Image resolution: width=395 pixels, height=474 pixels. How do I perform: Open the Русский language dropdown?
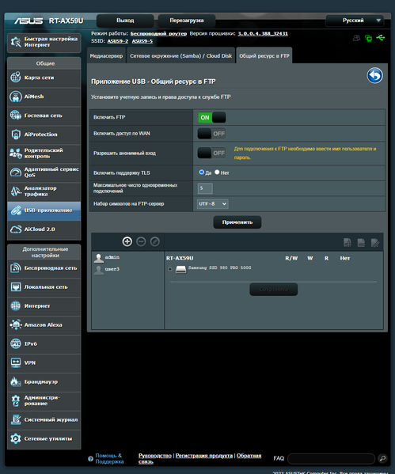[355, 21]
